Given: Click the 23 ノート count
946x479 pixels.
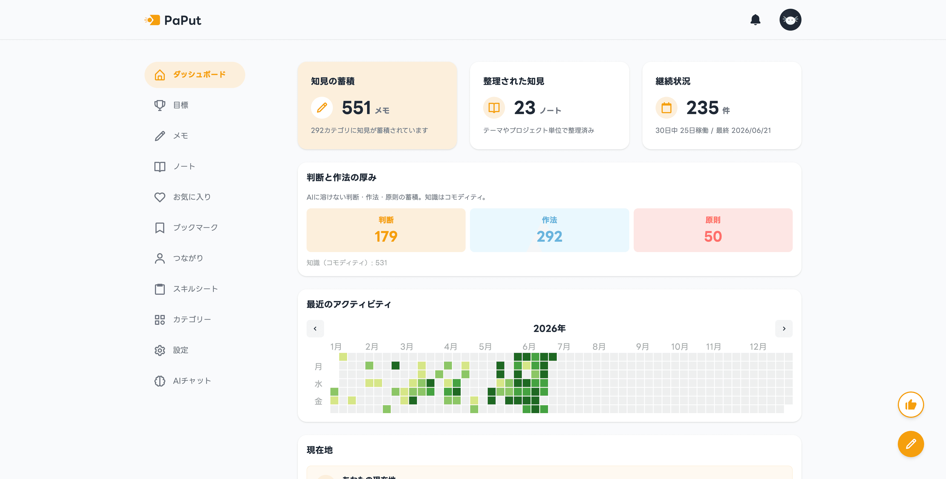Looking at the screenshot, I should 537,108.
